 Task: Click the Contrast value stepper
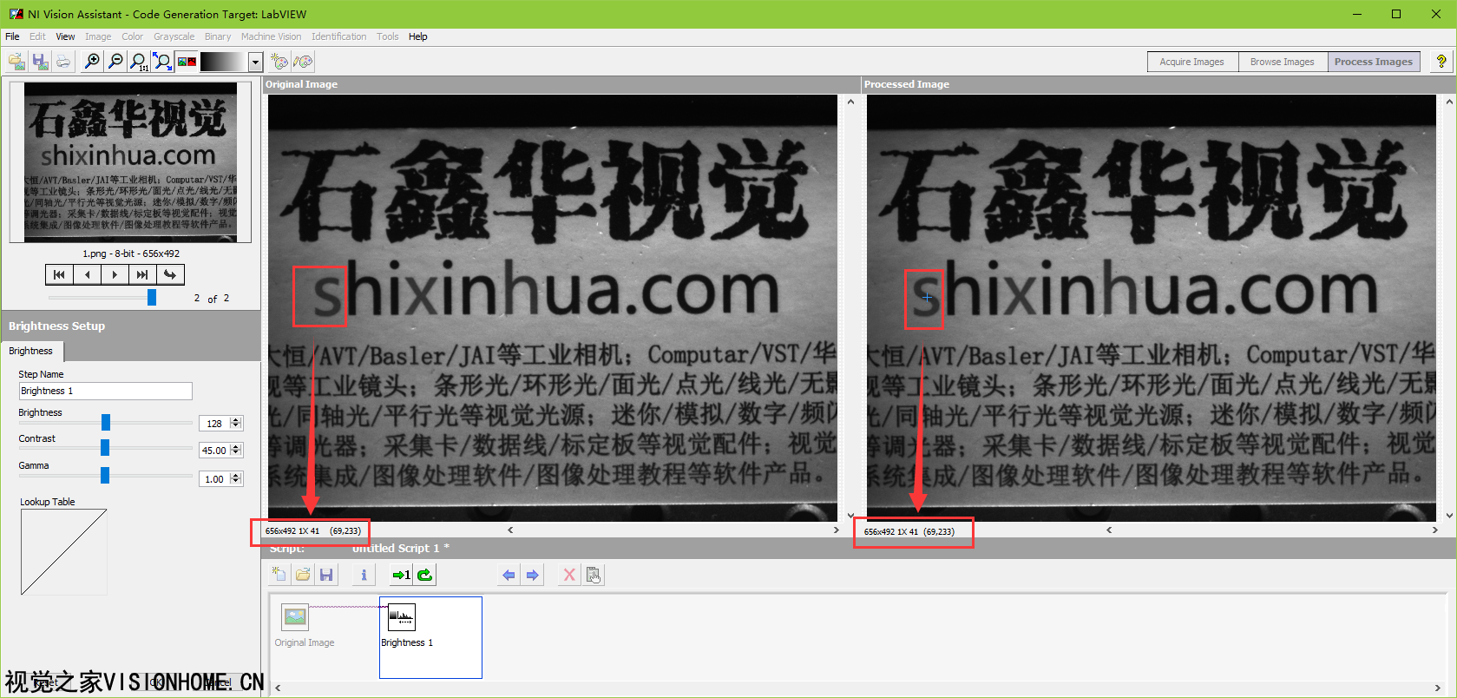(236, 451)
